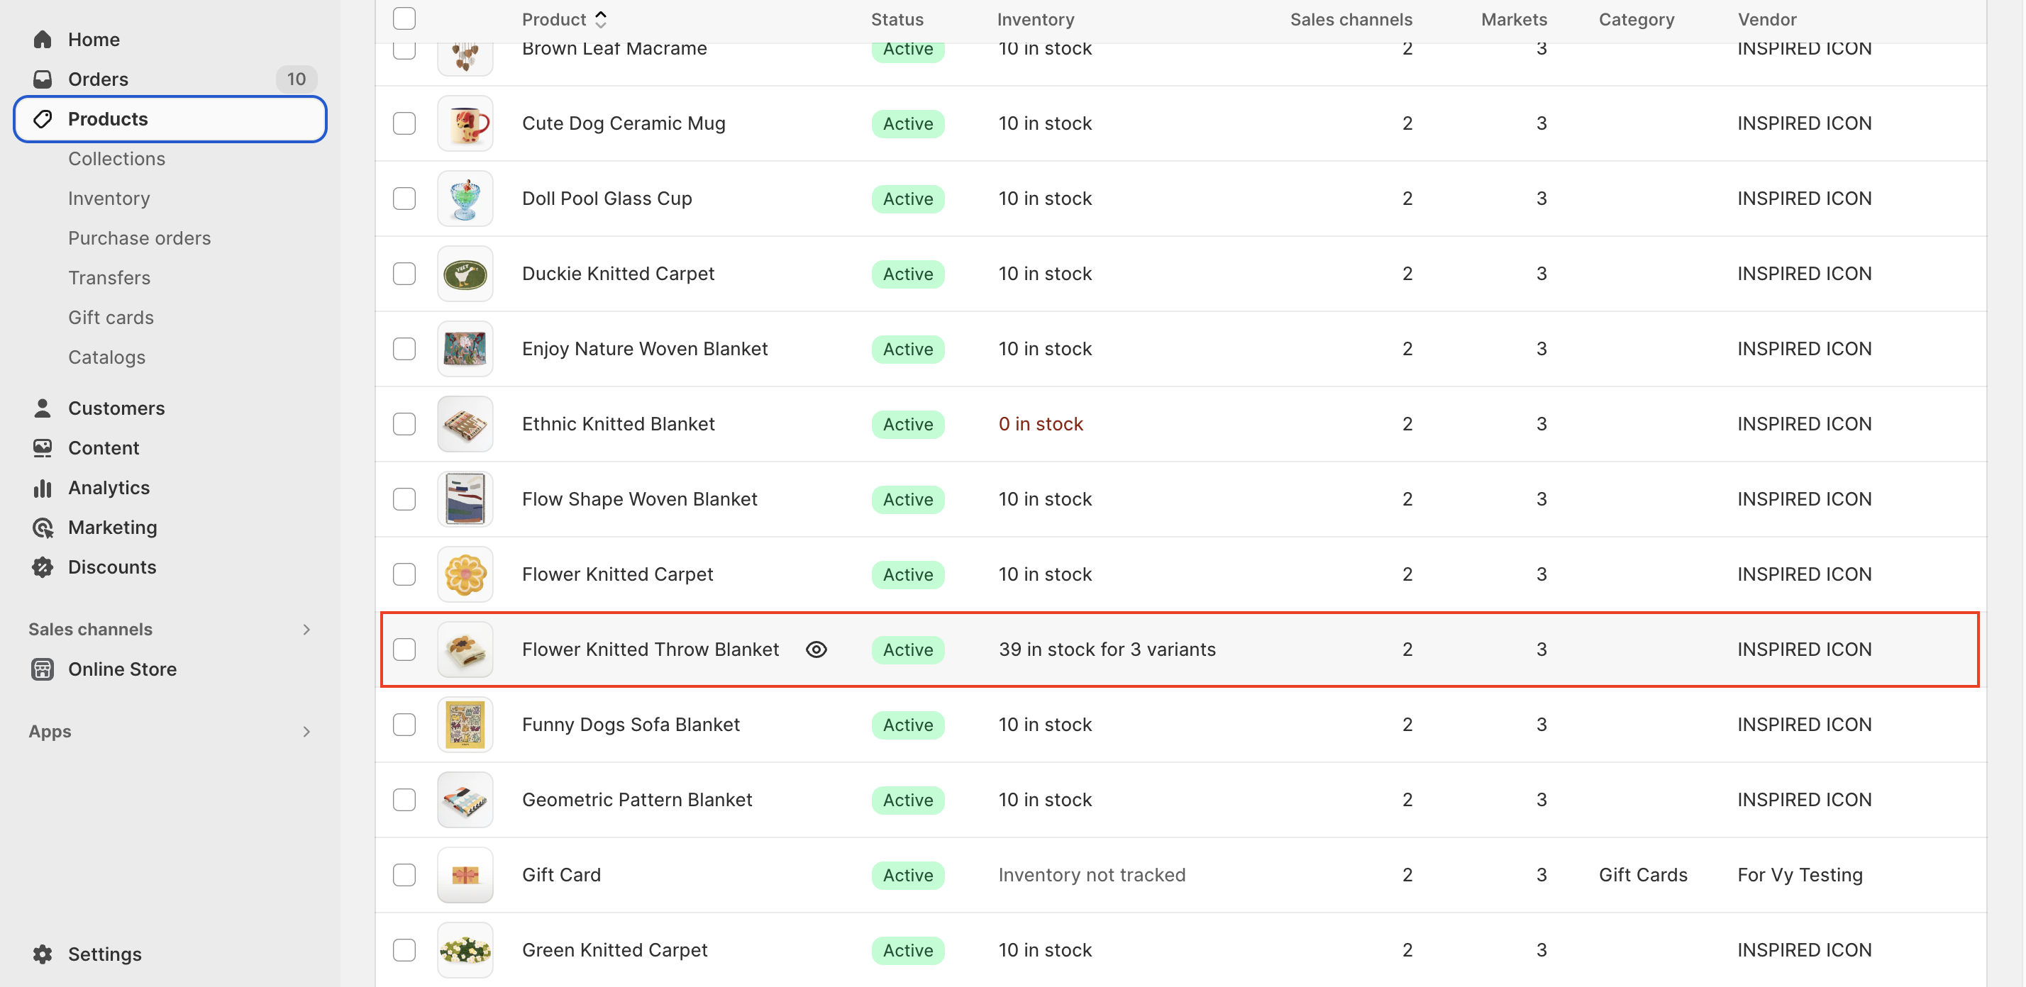2026x987 pixels.
Task: Open Discounts via the badge icon
Action: [x=43, y=567]
